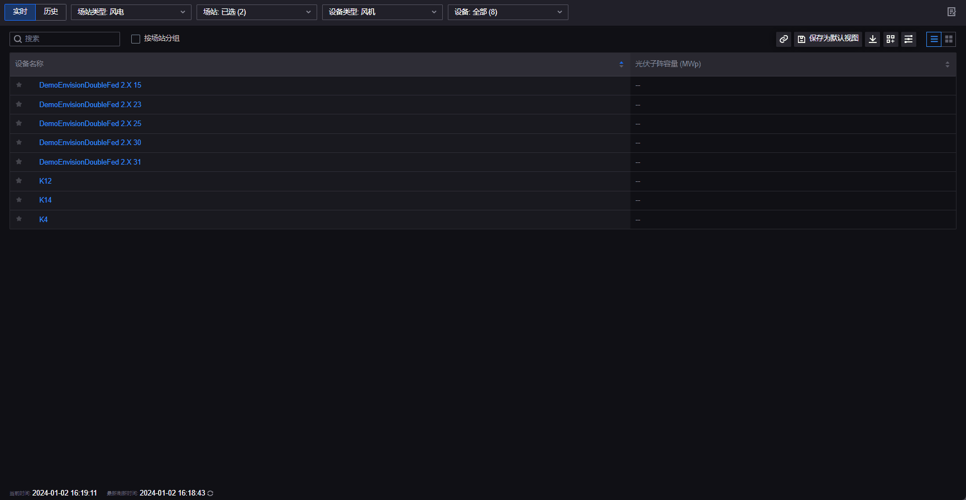Screen dimensions: 966x500
Task: Open DemoEnvisionDoubleFed 2.X 30 device link
Action: click(x=90, y=143)
